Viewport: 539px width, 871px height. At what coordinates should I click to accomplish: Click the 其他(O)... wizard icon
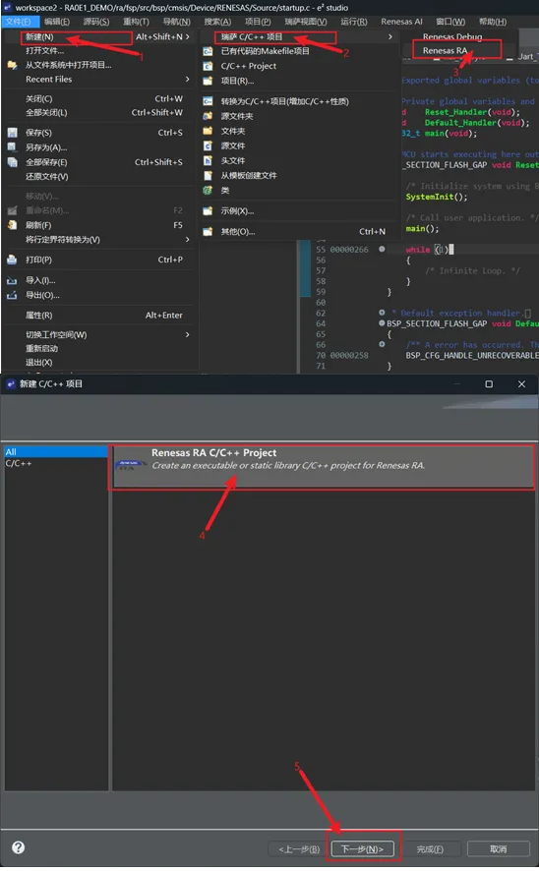208,232
